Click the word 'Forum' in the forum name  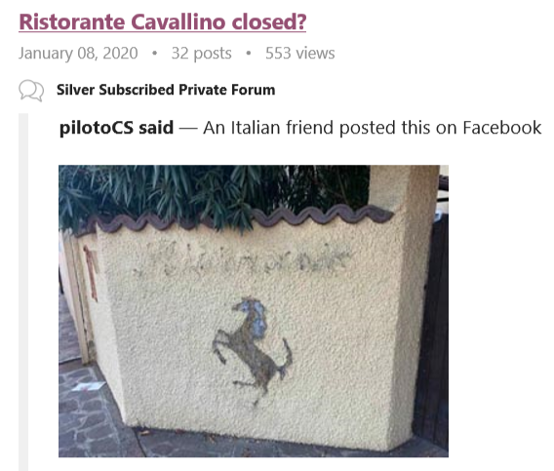tap(254, 90)
